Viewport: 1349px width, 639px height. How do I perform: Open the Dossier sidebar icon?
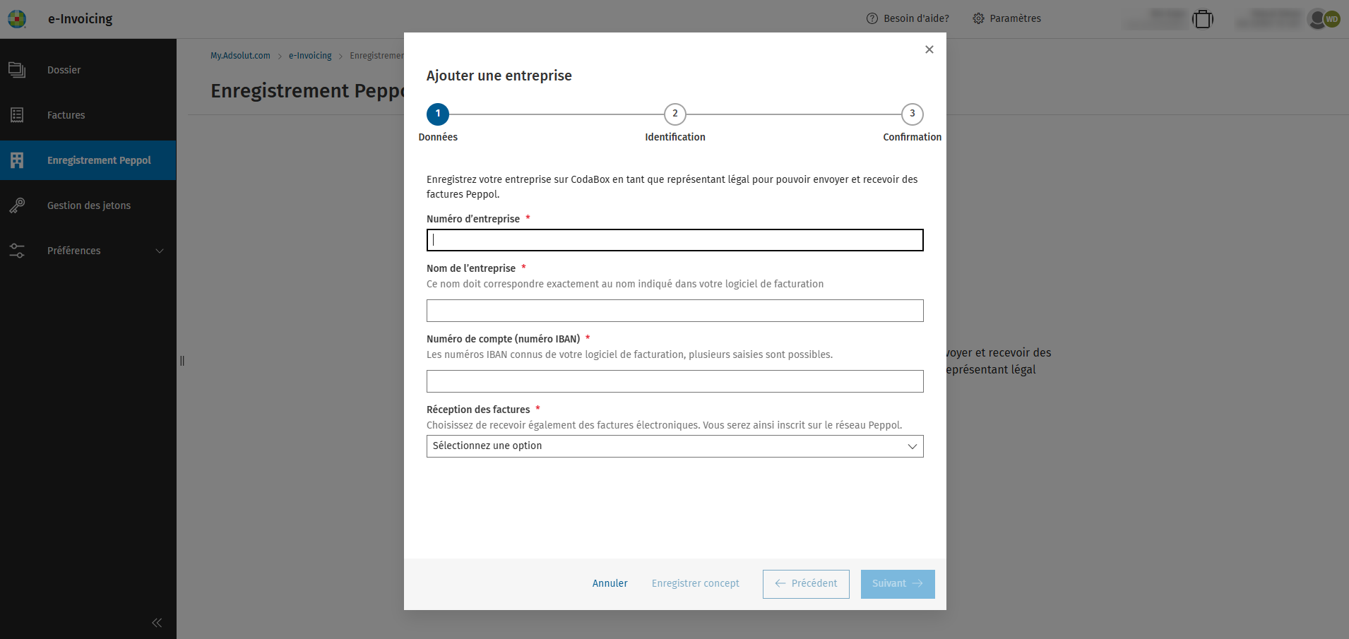(x=17, y=70)
